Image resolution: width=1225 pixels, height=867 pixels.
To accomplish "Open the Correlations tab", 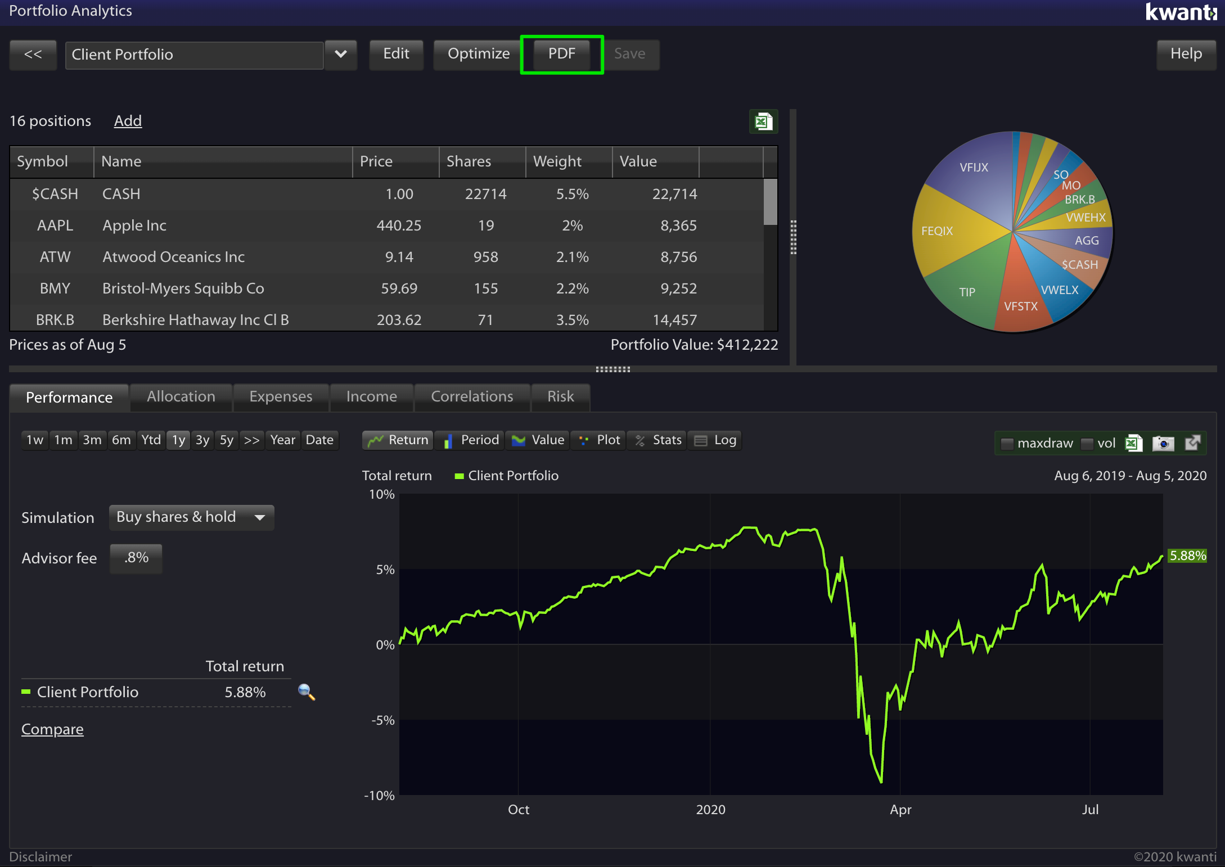I will click(472, 397).
